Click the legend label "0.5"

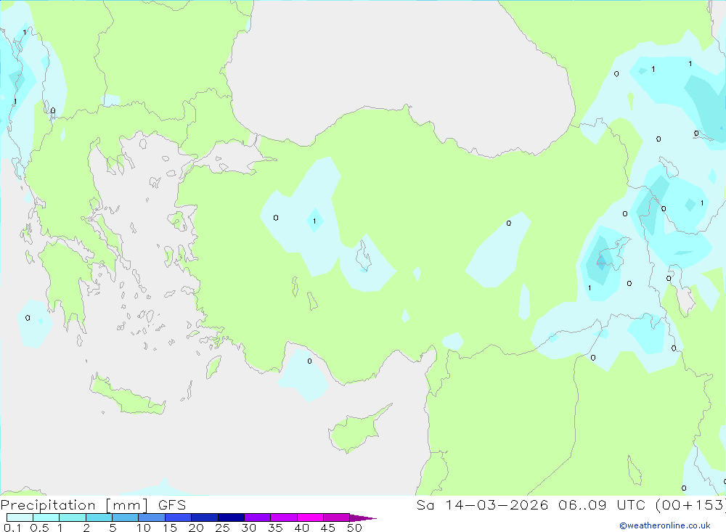click(39, 528)
